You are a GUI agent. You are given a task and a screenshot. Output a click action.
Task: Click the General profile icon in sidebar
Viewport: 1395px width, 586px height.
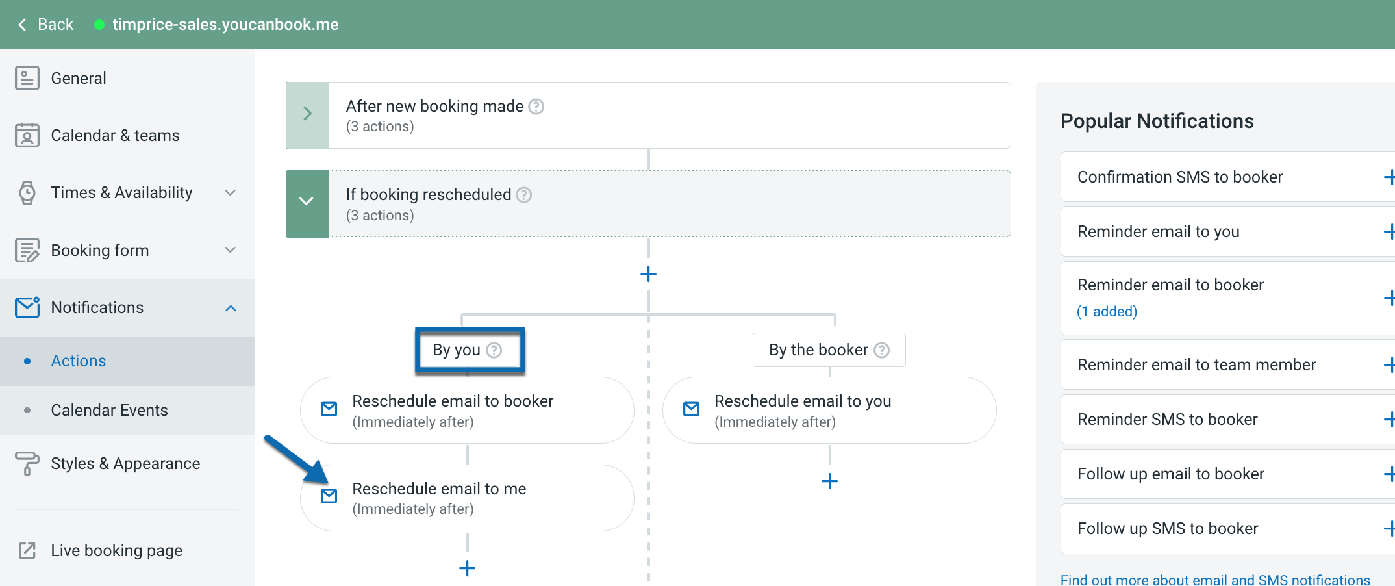click(27, 77)
